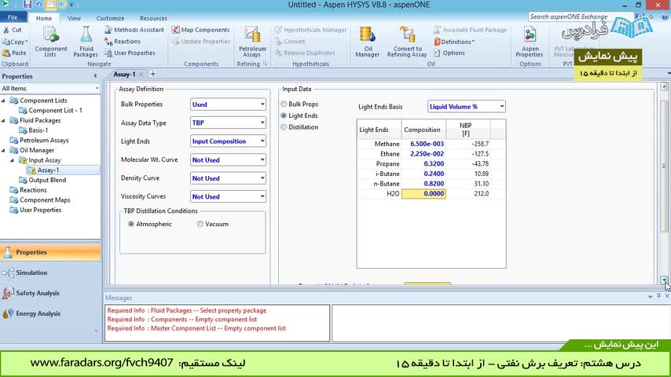The height and width of the screenshot is (377, 671).
Task: Click Convert to Refining Assay
Action: pyautogui.click(x=407, y=42)
